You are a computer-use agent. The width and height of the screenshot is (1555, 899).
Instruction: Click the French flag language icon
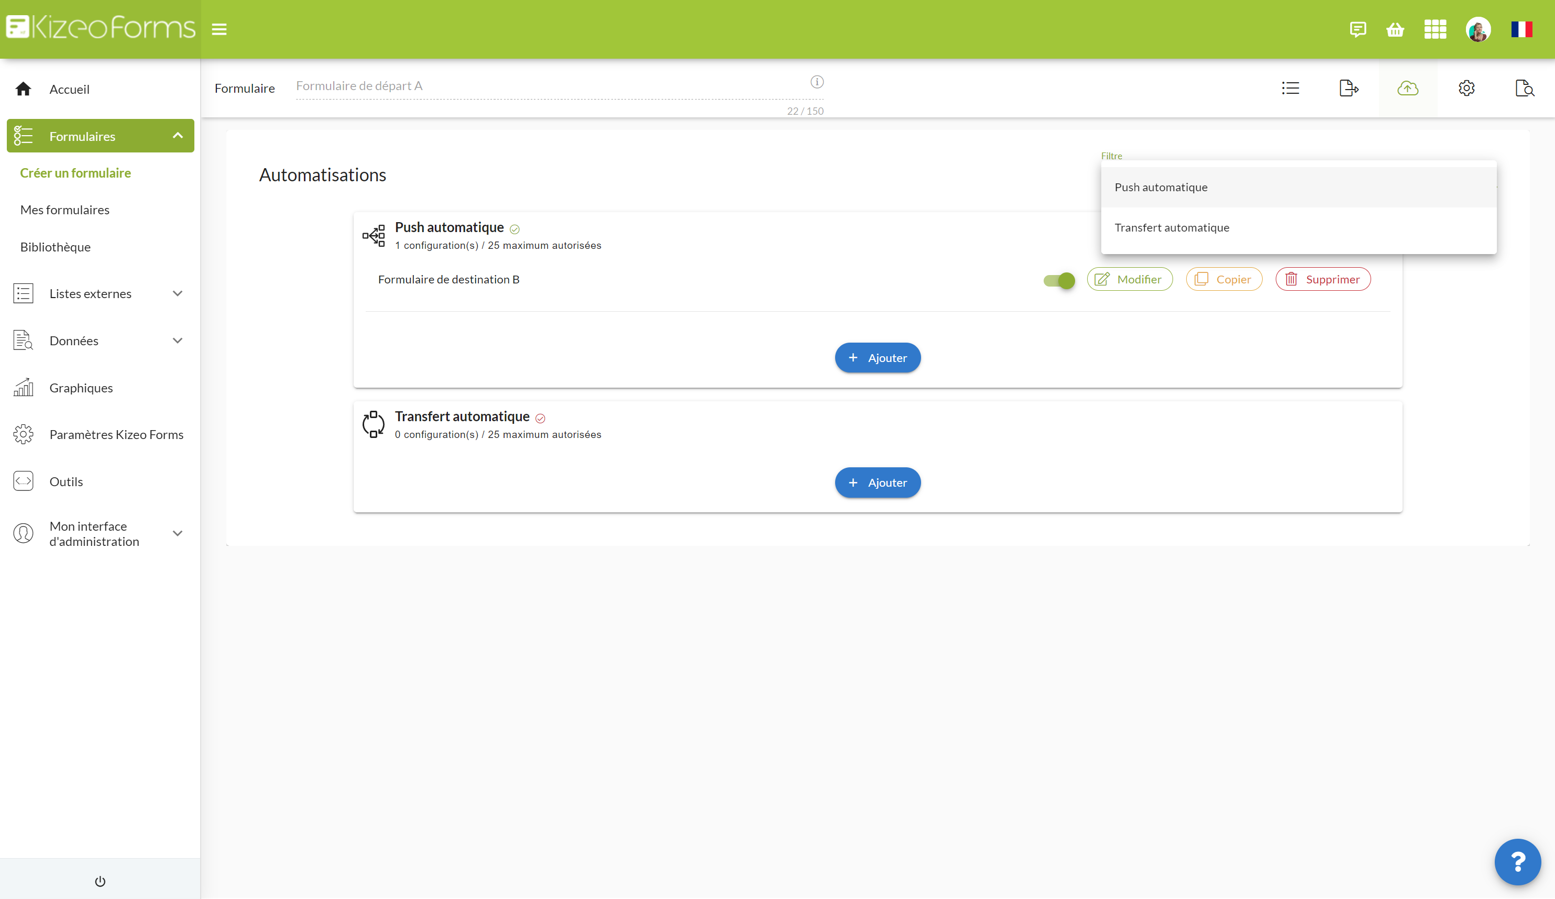click(1521, 29)
